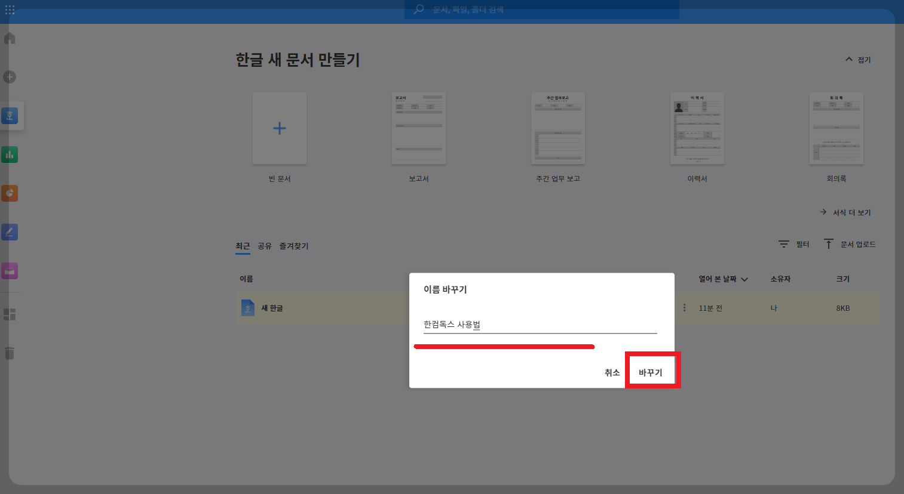904x494 pixels.
Task: Click the 11분 전 date cell
Action: (x=710, y=308)
